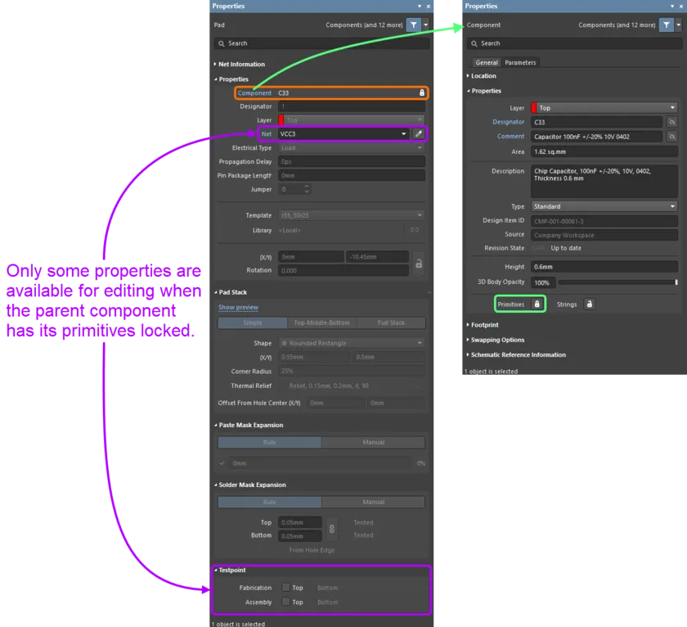Click the red layer color swatch in Pad panel
Image resolution: width=687 pixels, height=627 pixels.
point(281,120)
